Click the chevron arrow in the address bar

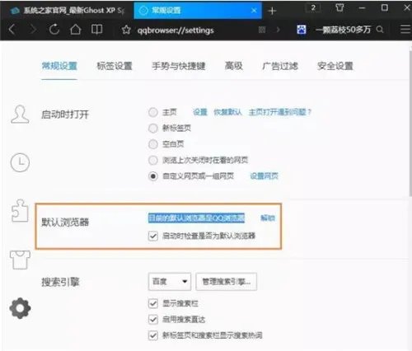[x=279, y=30]
